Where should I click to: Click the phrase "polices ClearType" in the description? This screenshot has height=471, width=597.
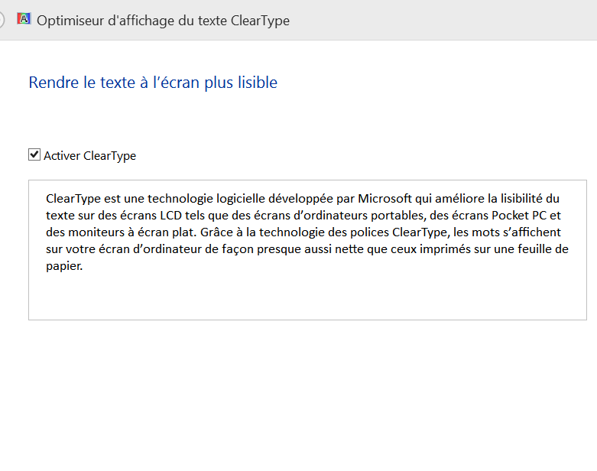417,232
